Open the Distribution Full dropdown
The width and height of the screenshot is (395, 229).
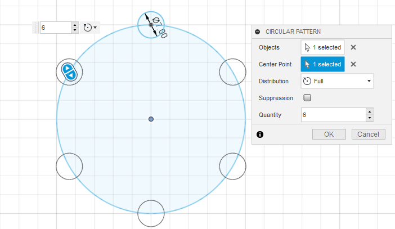(337, 81)
